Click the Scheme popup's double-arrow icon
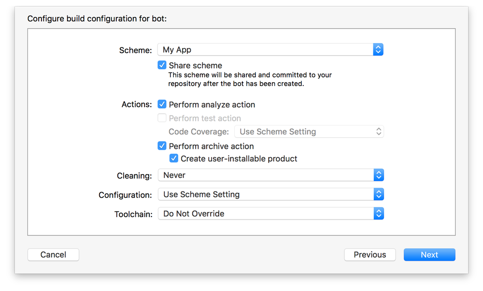This screenshot has width=483, height=291. point(379,49)
